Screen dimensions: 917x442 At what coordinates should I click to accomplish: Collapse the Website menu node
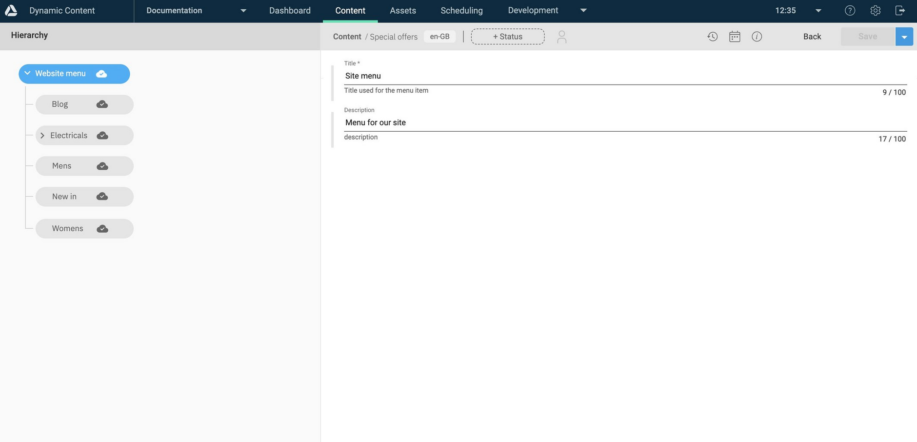pos(28,73)
